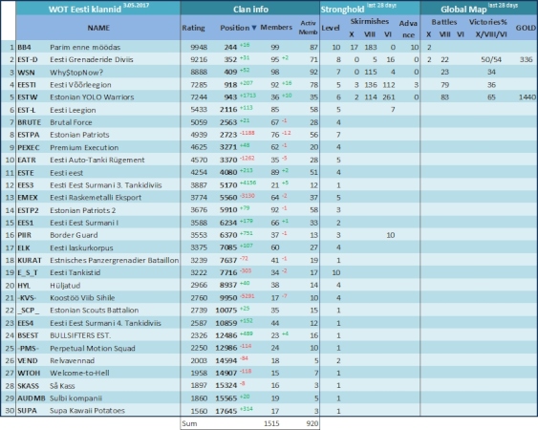Screen dimensions: 538x430
Task: Select the NAME column header
Action: [x=98, y=28]
